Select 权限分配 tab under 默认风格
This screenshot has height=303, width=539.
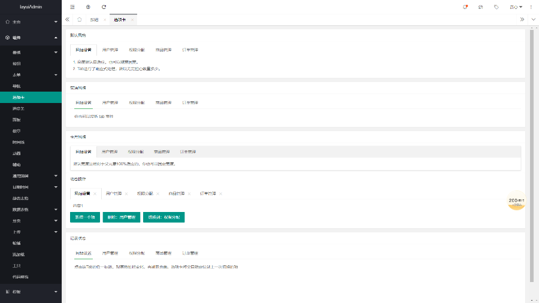coord(137,50)
